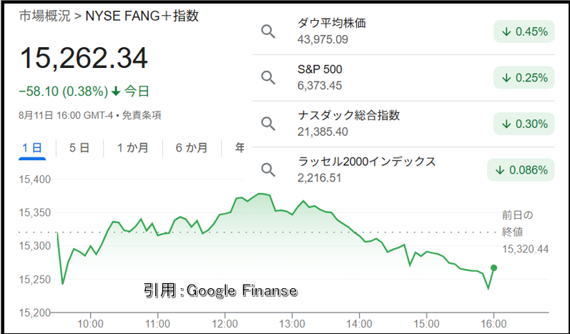Click the green end-point dot at 16:00

tap(493, 268)
